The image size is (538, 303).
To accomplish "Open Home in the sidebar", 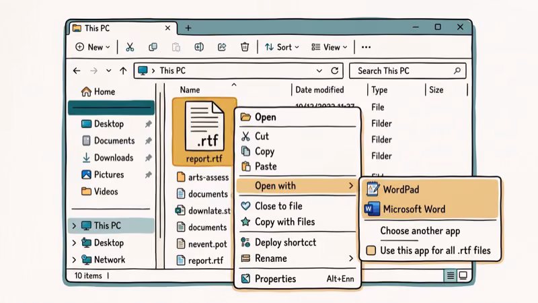I will coord(98,92).
